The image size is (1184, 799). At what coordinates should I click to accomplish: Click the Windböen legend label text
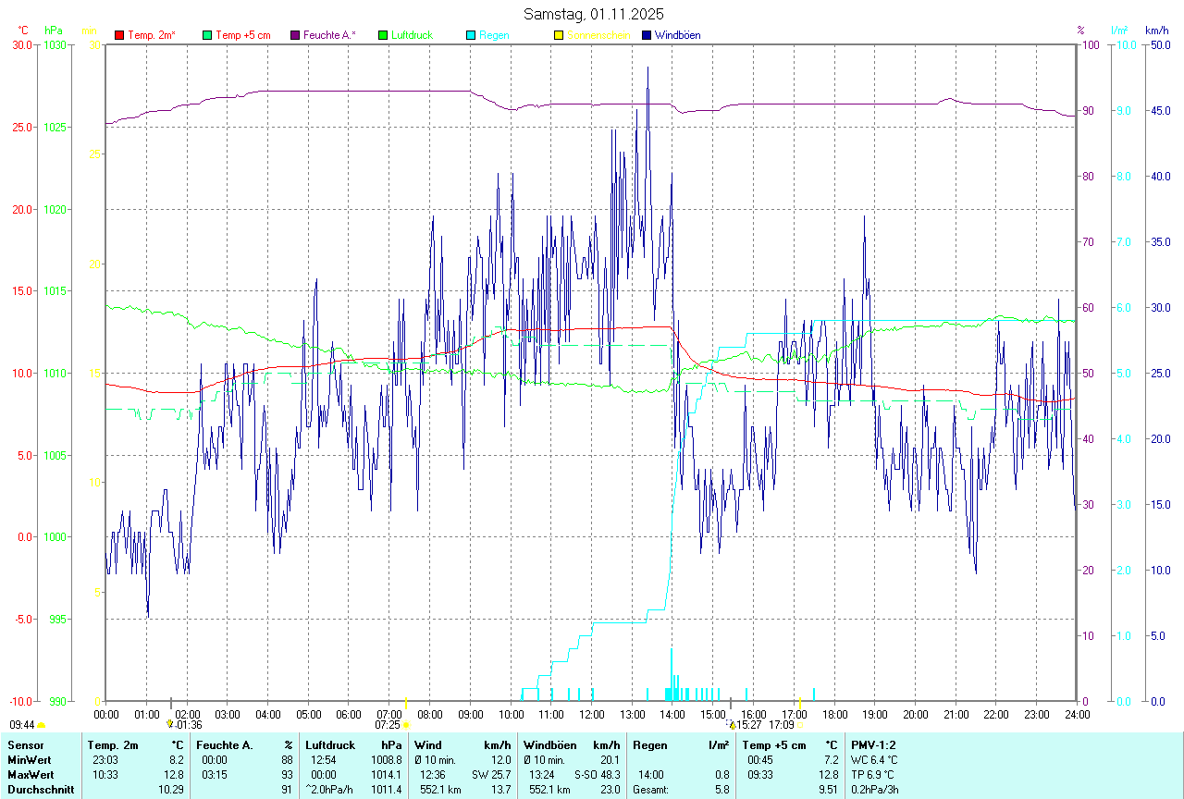point(677,35)
